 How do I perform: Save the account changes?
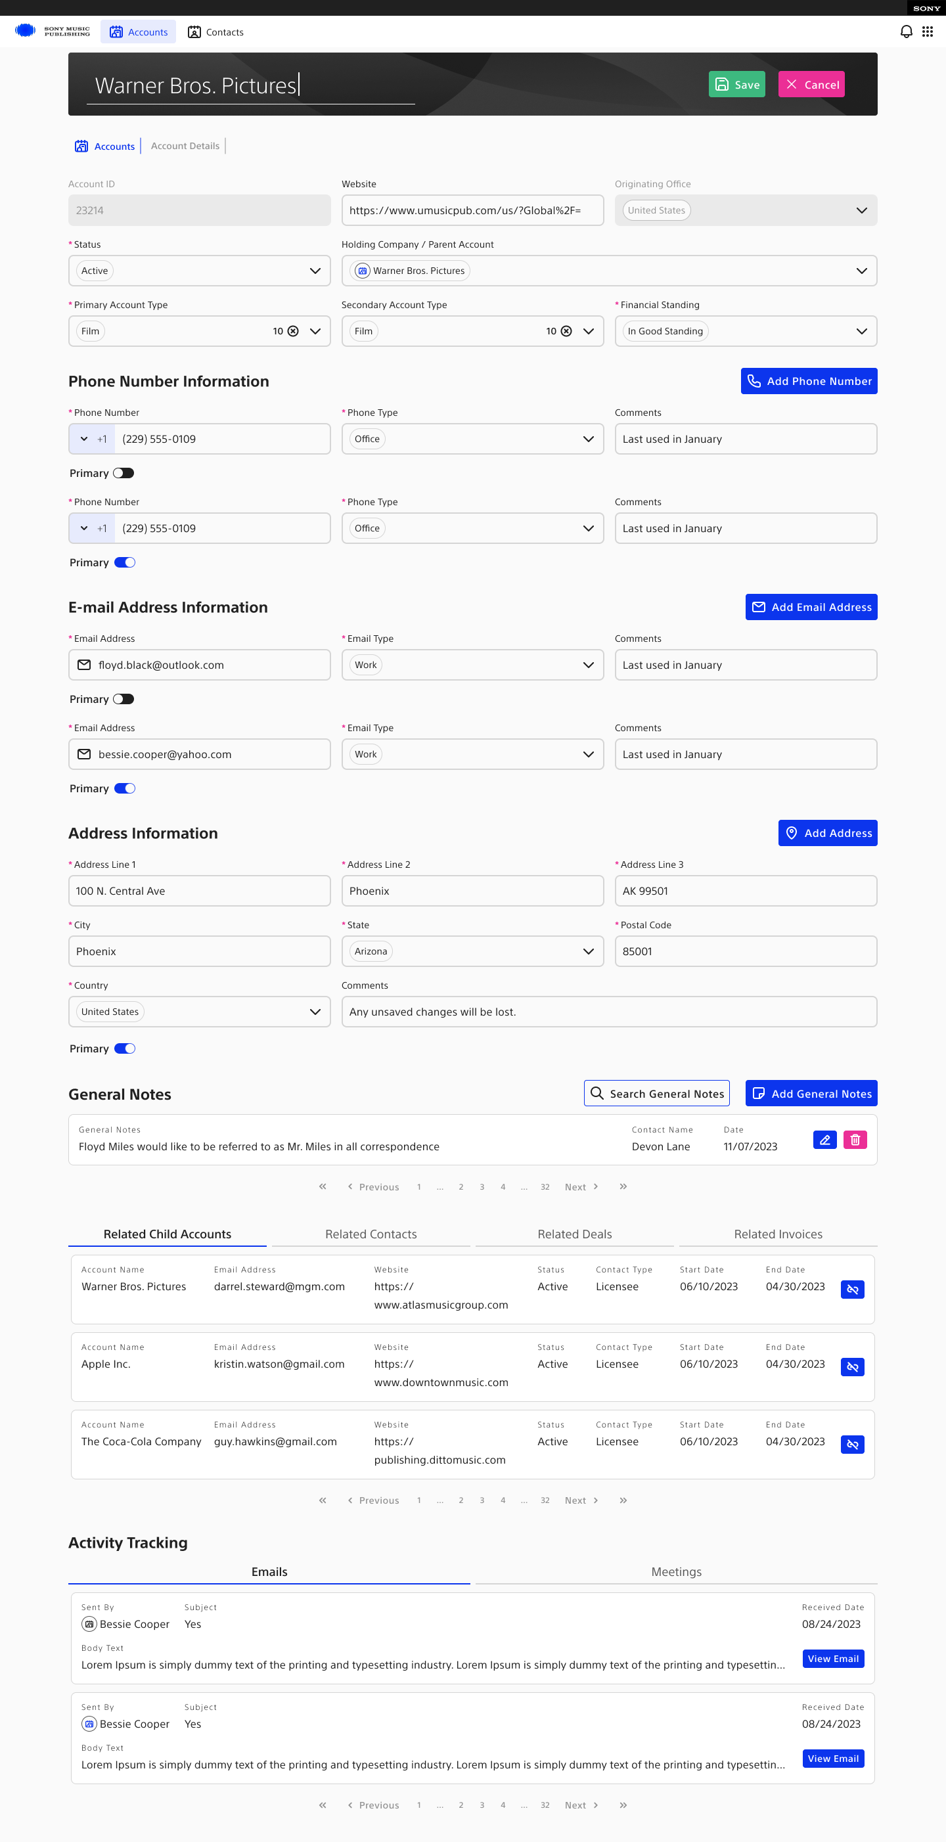(x=737, y=84)
